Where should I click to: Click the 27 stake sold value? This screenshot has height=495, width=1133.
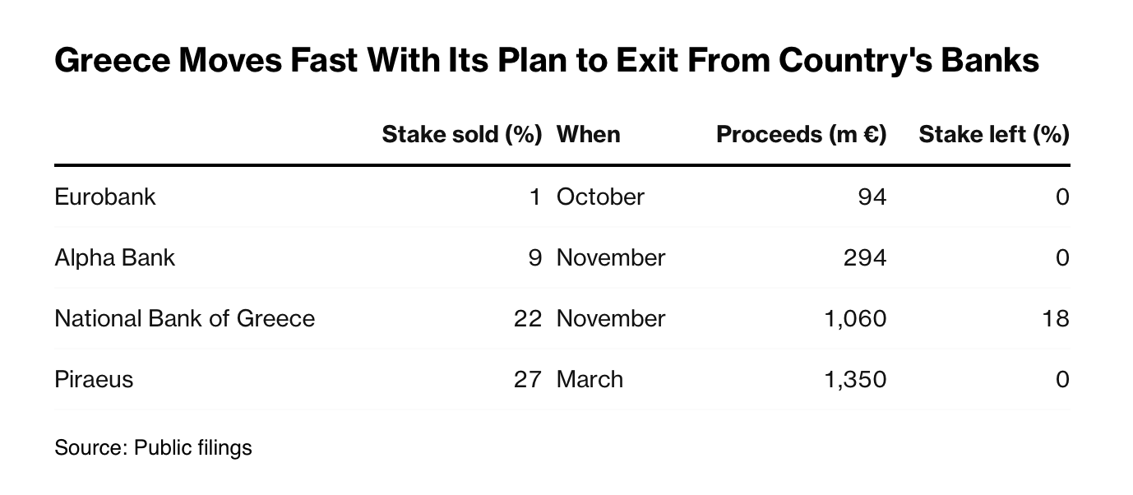coord(528,380)
